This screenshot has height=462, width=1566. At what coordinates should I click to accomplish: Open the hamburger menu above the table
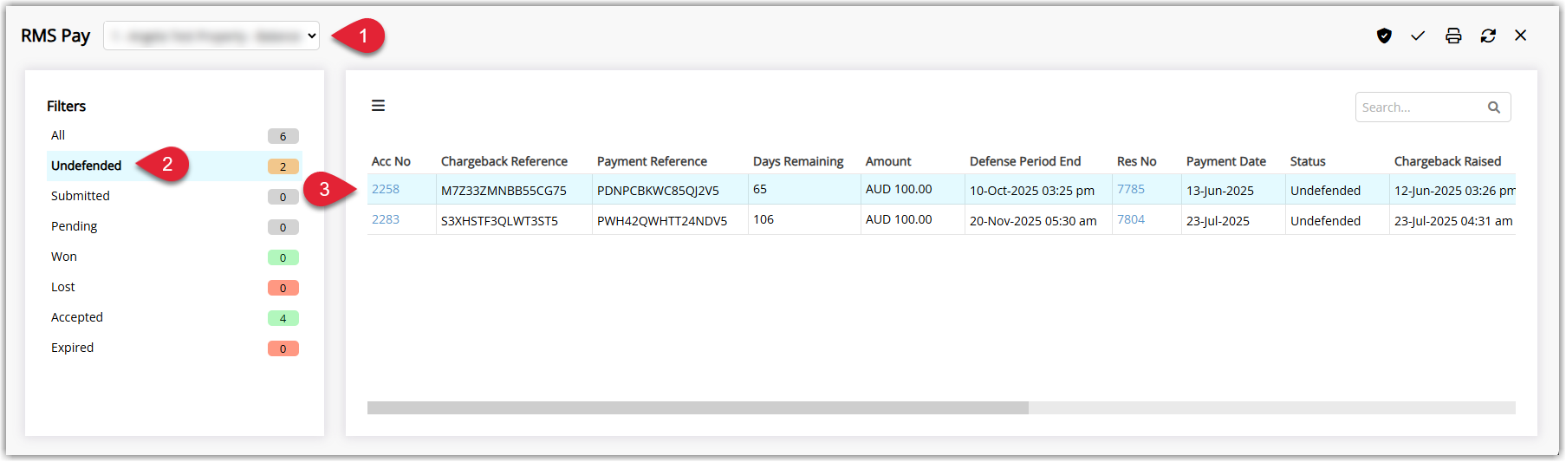click(x=378, y=106)
